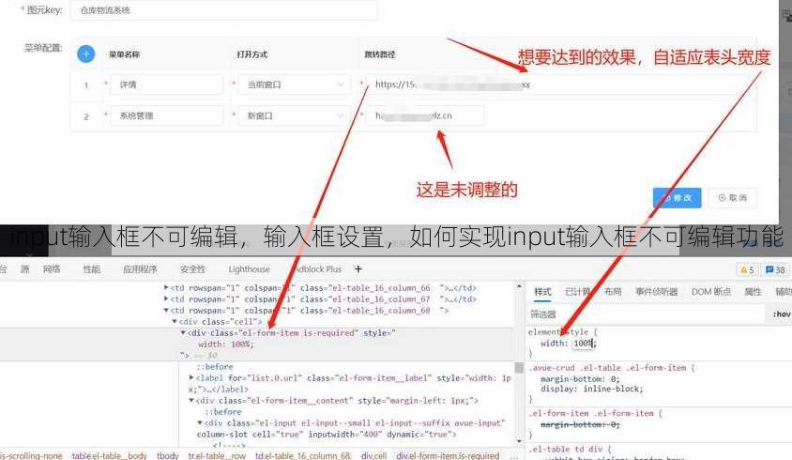792x460 pixels.
Task: Toggle the :hov element state button
Action: [x=782, y=314]
